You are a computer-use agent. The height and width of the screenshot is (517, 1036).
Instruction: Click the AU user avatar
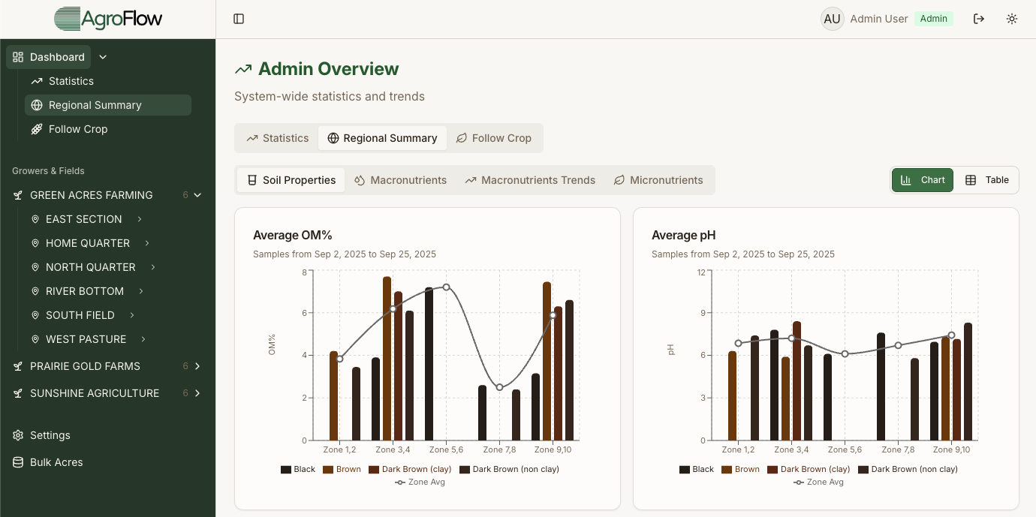click(x=832, y=19)
